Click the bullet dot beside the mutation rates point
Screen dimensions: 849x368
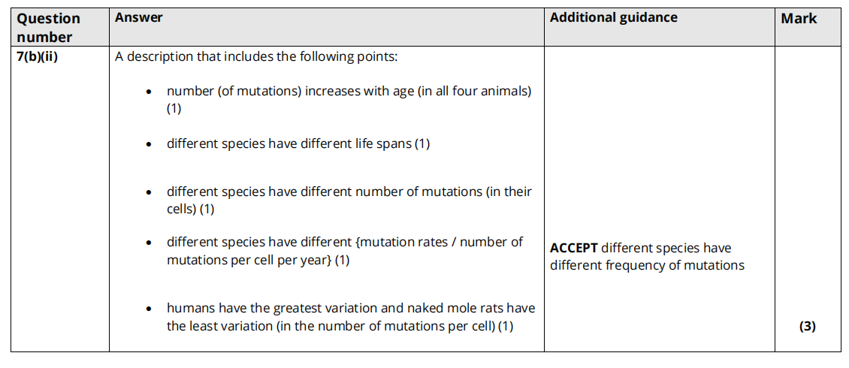coord(150,243)
